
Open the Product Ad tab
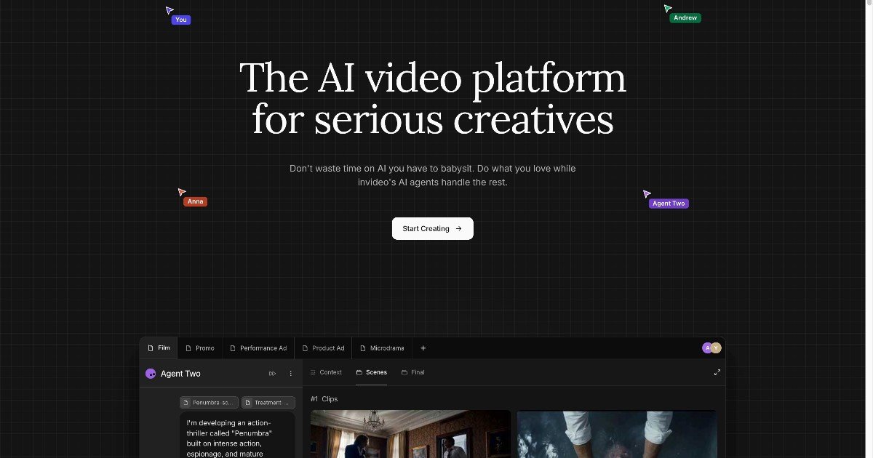coord(323,348)
